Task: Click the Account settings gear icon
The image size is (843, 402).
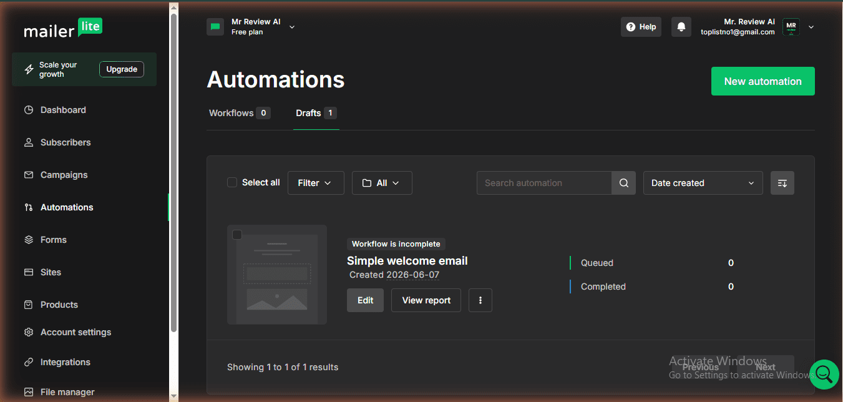Action: (x=29, y=332)
